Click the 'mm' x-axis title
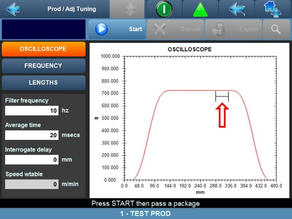 [200, 192]
